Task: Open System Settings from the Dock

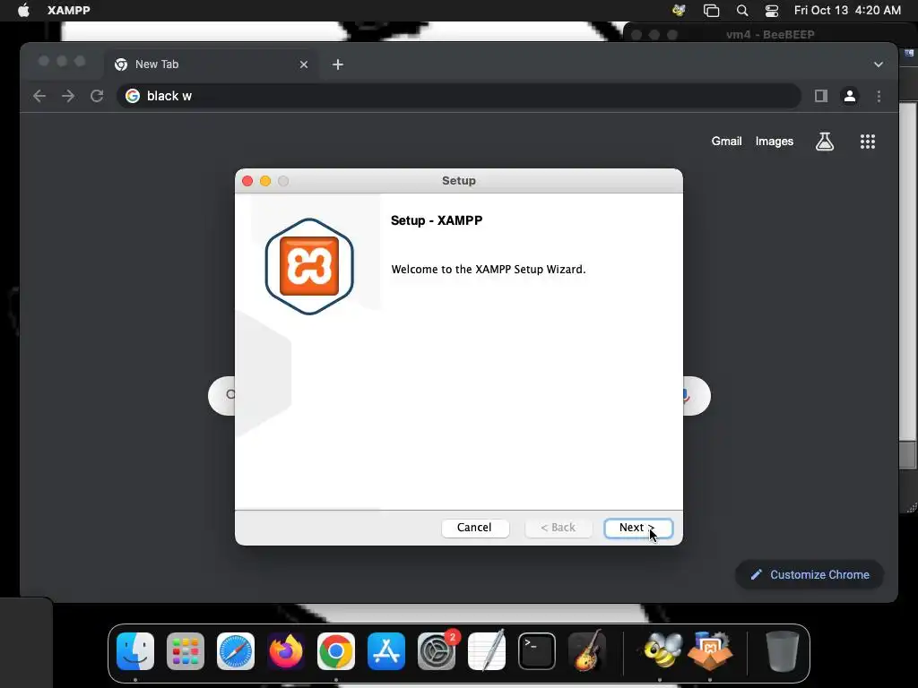Action: pos(437,650)
